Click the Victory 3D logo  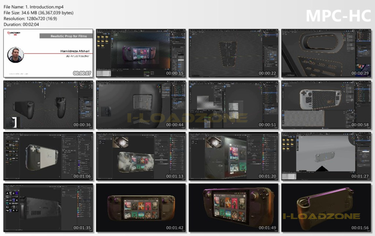(14, 33)
